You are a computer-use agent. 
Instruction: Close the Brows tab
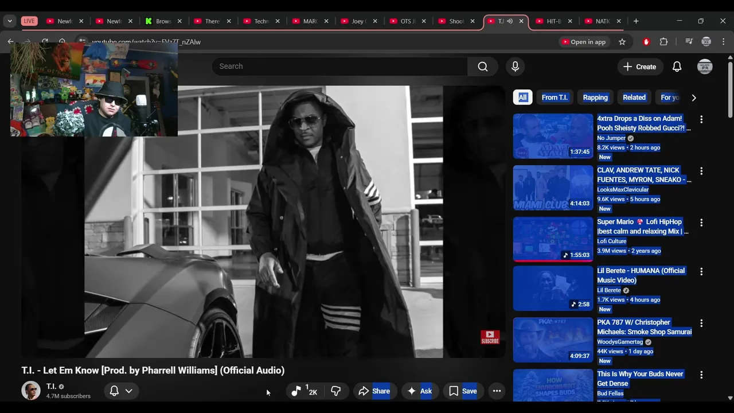[x=179, y=21]
